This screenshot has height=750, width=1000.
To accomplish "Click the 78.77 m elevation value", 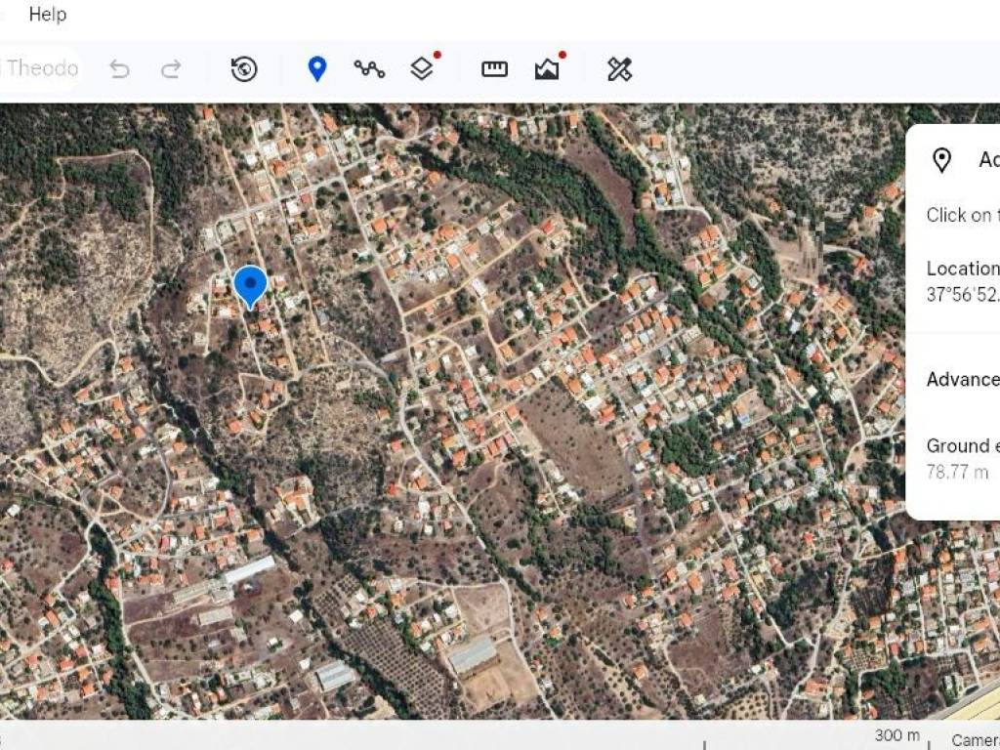I will tap(957, 473).
